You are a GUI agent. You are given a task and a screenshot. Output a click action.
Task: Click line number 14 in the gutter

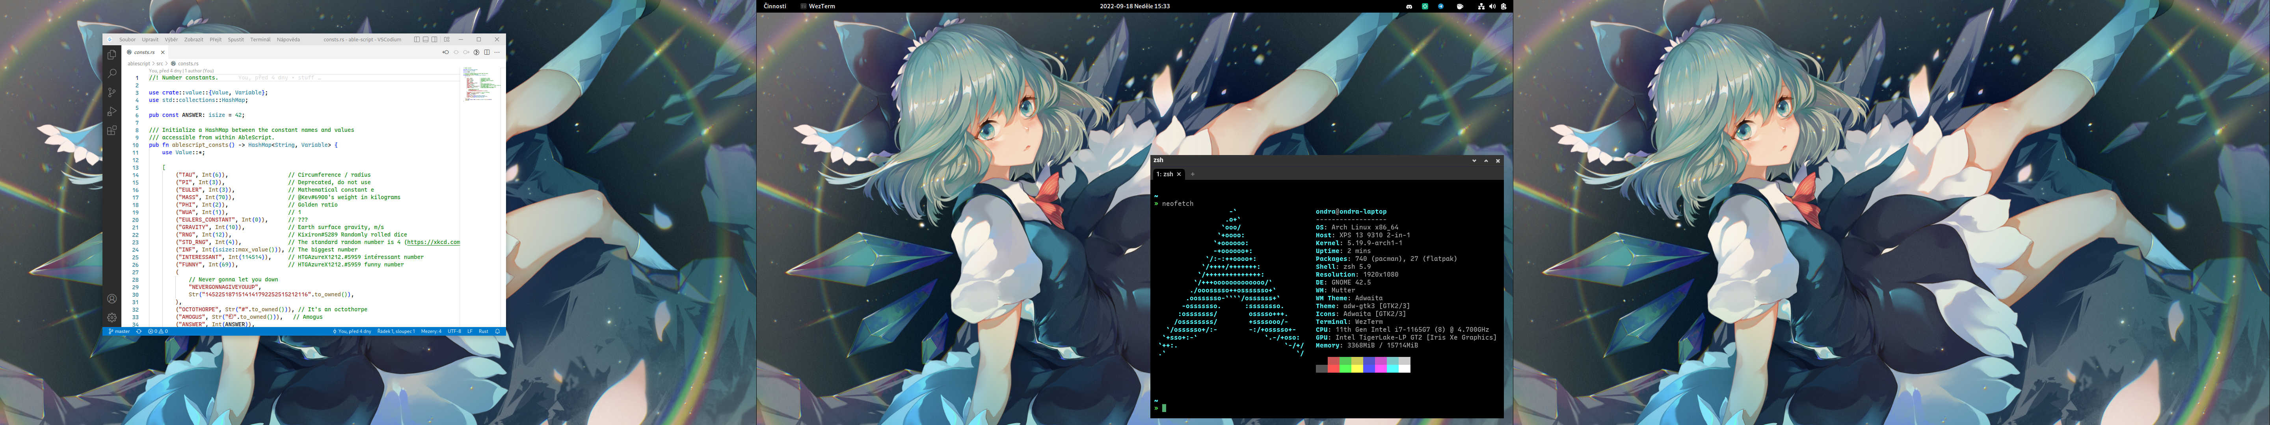click(136, 175)
